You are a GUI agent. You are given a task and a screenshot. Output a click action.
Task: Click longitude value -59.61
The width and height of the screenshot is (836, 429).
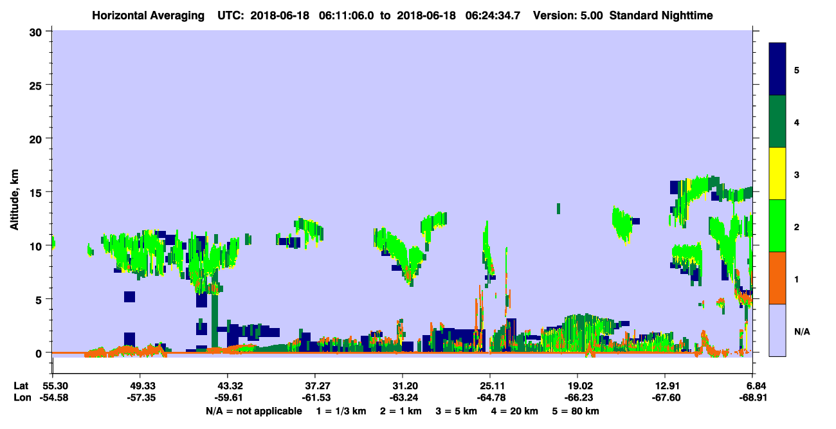click(227, 398)
